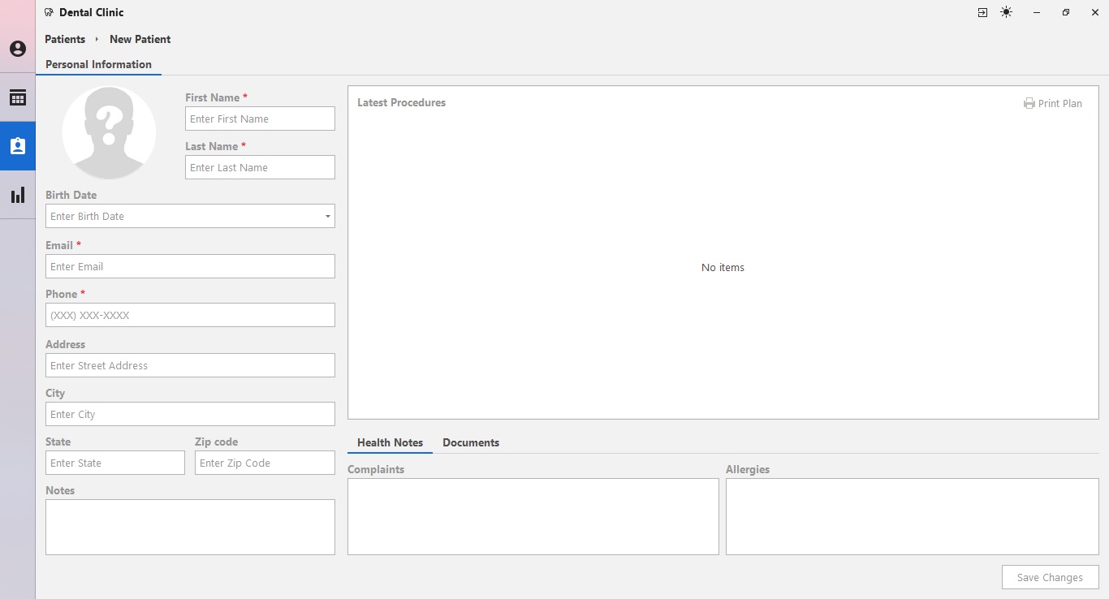The height and width of the screenshot is (599, 1109).
Task: Click the Save Changes button
Action: click(x=1051, y=578)
